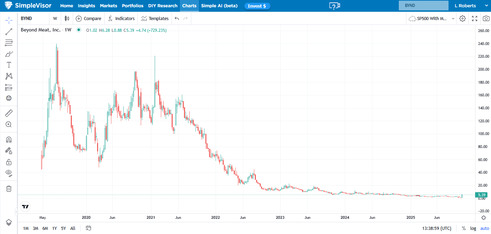Select the Text annotation tool
This screenshot has height=234, width=491.
pos(9,65)
